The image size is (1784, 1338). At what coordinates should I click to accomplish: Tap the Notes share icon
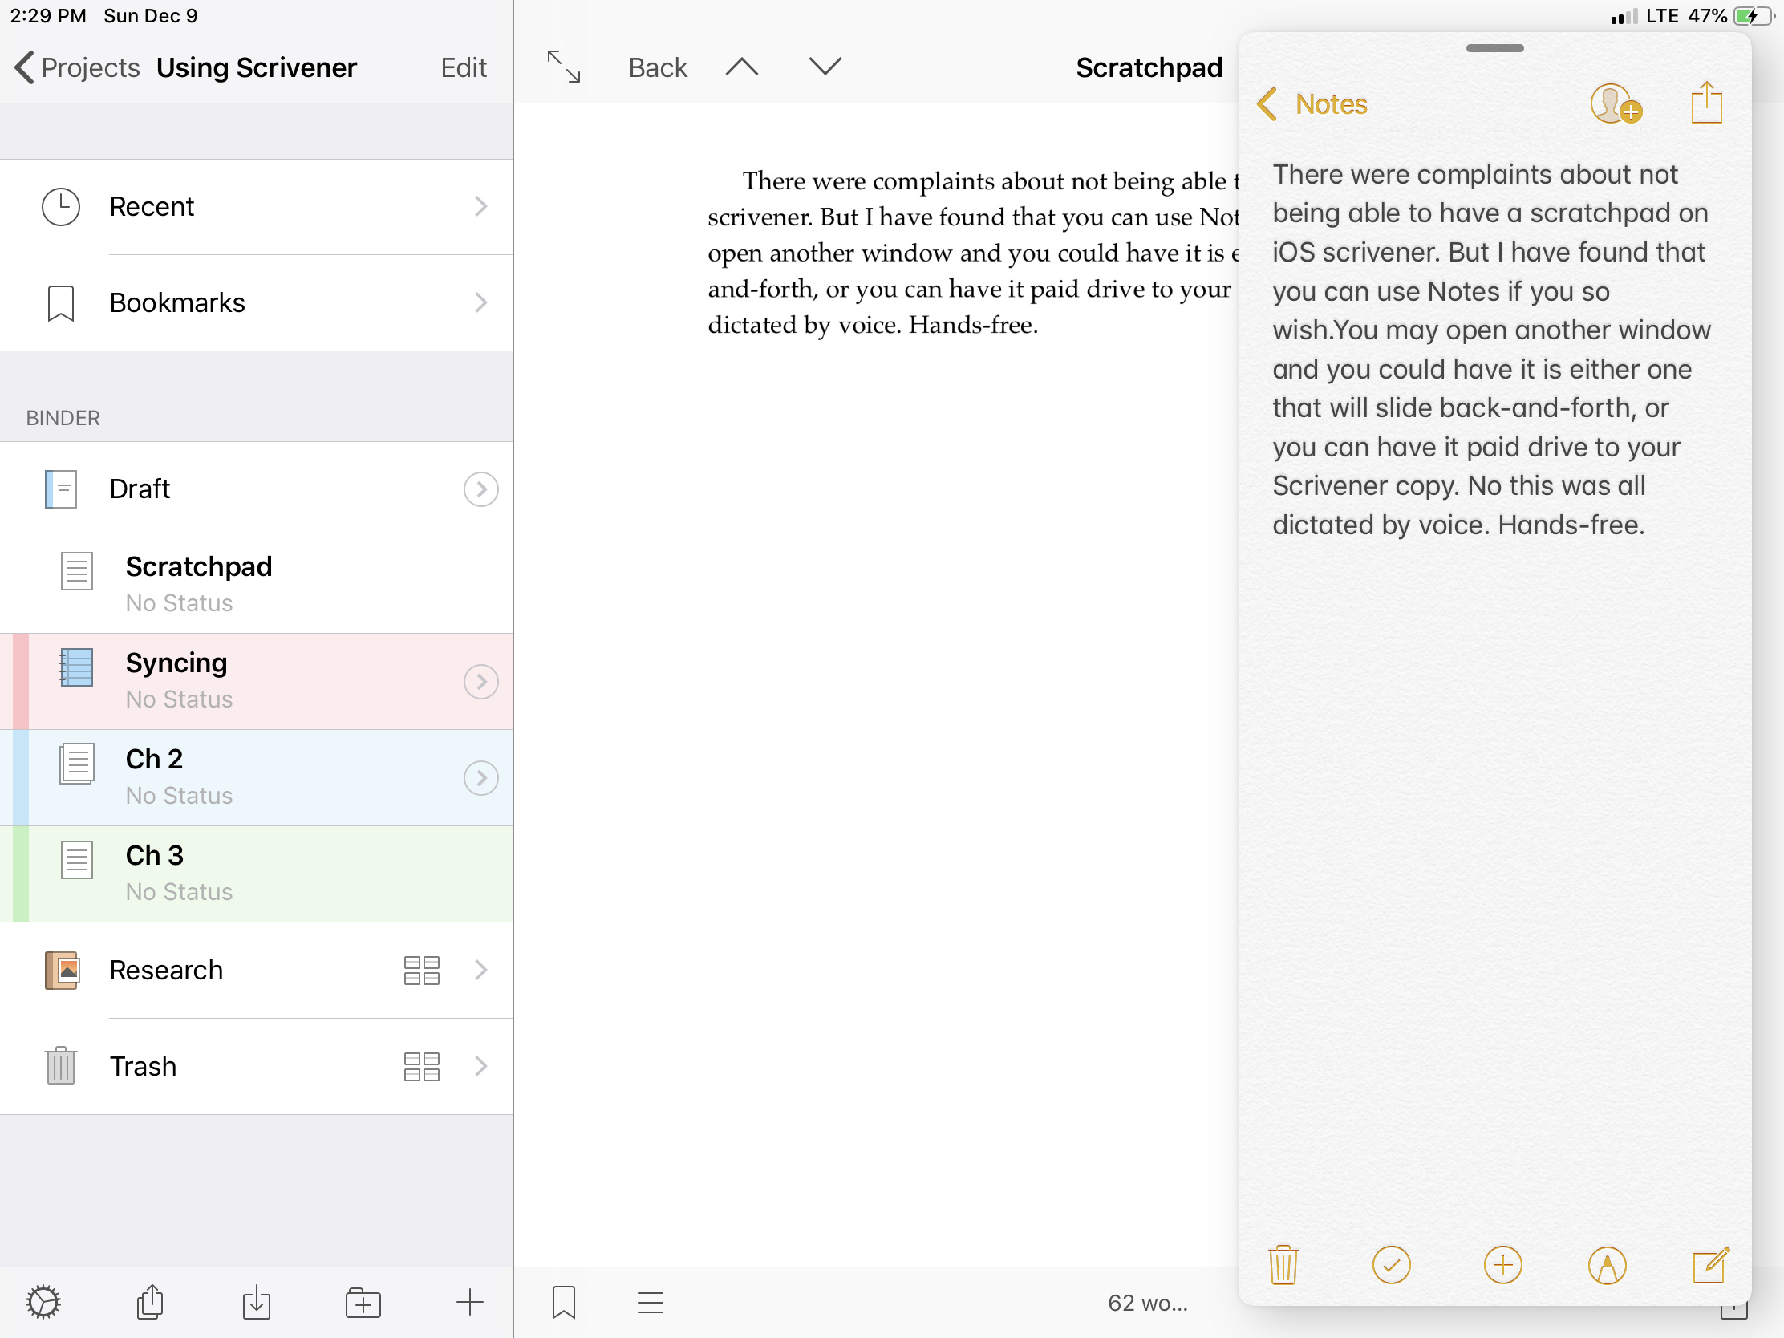click(x=1705, y=103)
